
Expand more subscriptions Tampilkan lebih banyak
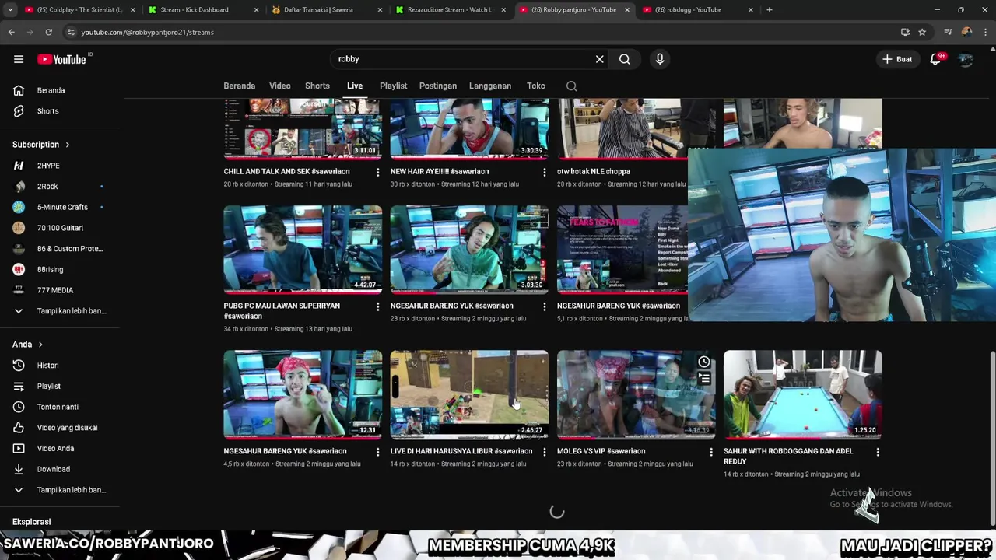point(60,311)
